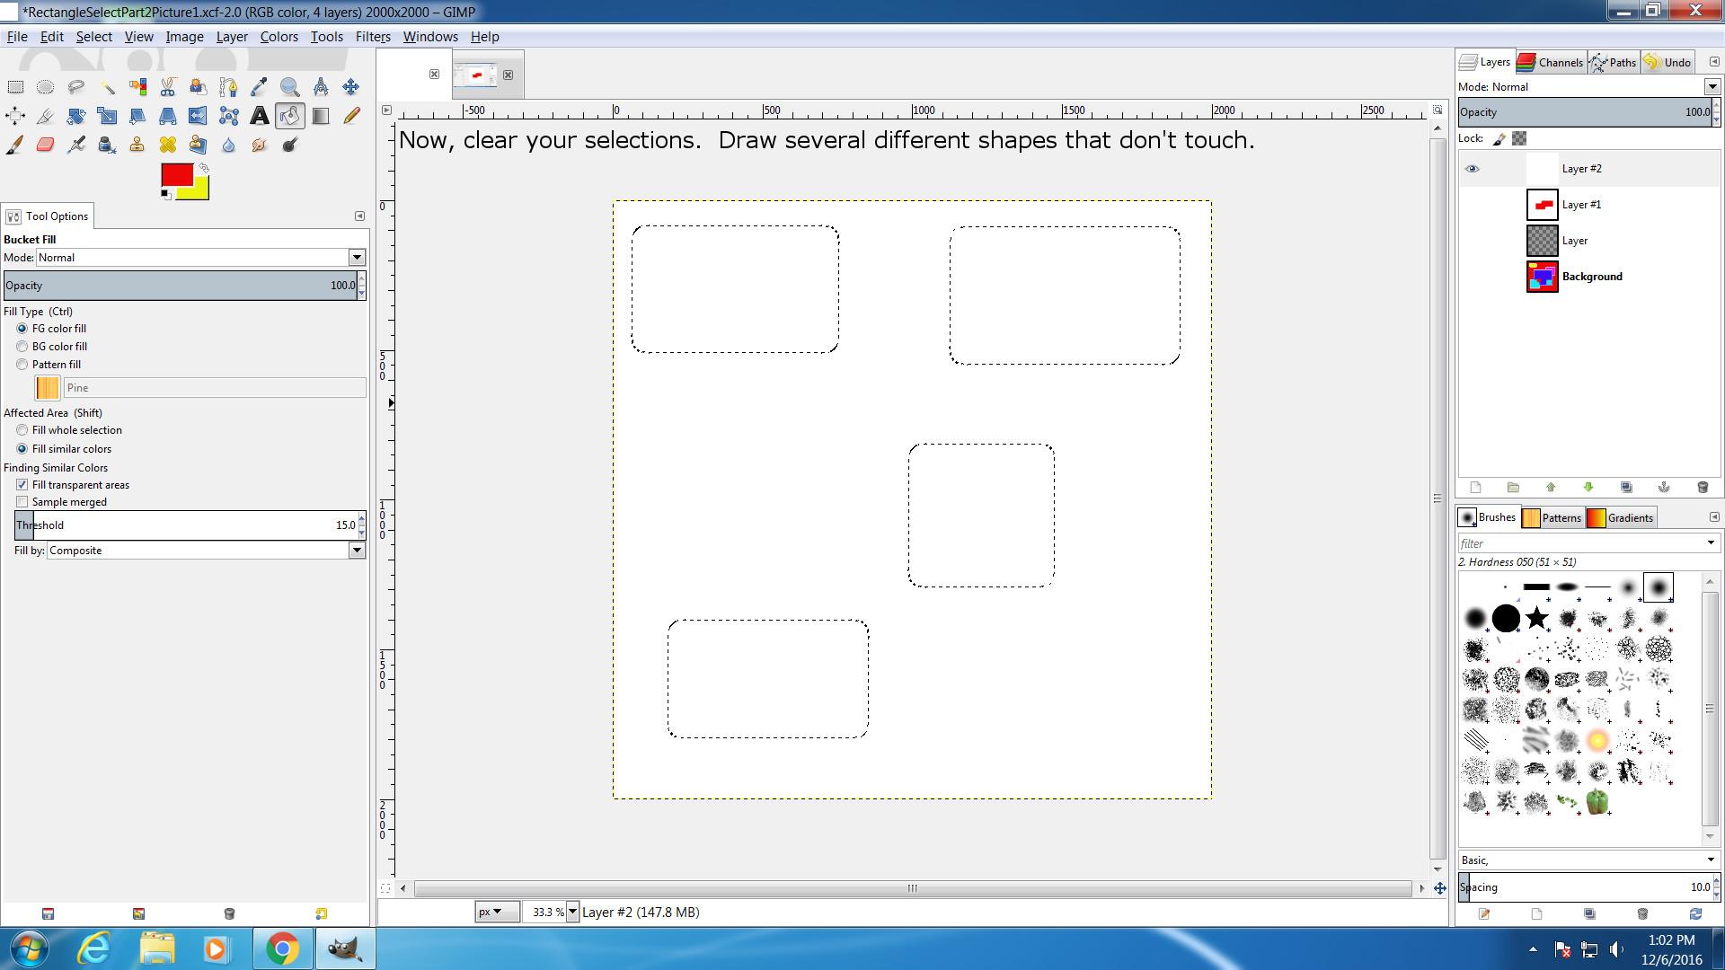Viewport: 1725px width, 970px height.
Task: Expand the bucket fill Mode dropdown
Action: (356, 258)
